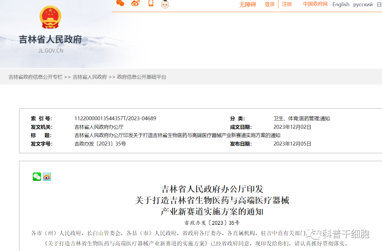Open the 登录 login link

(x=270, y=4)
